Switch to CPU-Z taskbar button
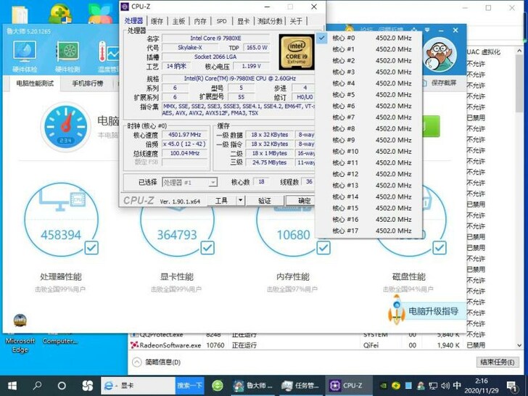 (349, 385)
